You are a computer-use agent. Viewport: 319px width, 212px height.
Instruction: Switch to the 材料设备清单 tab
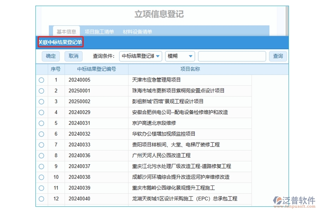coord(137,31)
